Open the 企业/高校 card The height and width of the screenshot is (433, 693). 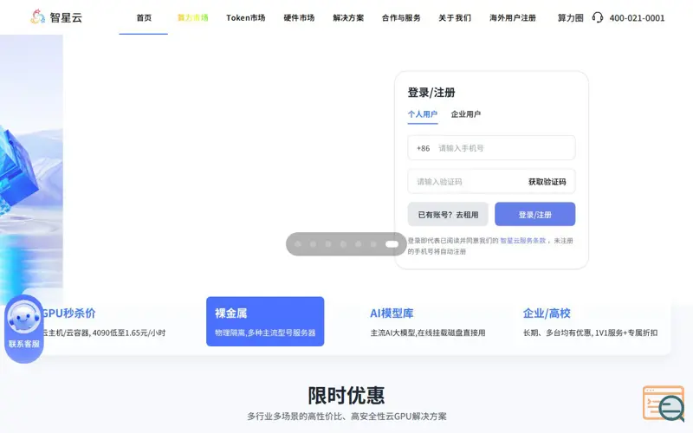point(590,321)
